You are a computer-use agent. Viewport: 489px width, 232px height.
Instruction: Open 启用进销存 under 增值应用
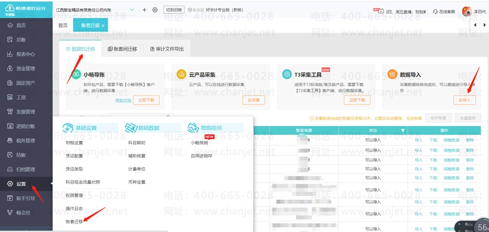(202, 156)
